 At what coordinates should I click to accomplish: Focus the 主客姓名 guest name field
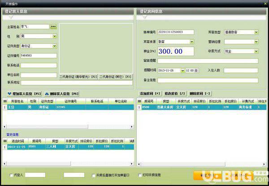pos(35,26)
